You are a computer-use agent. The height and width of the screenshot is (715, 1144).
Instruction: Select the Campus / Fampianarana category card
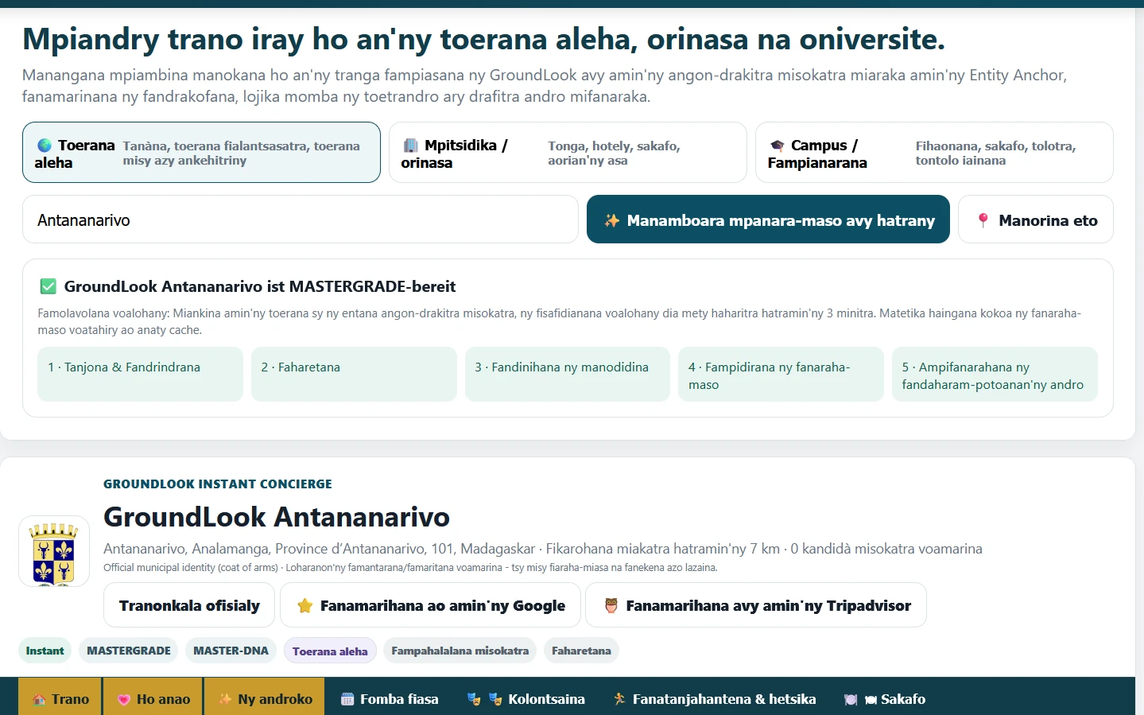point(934,153)
